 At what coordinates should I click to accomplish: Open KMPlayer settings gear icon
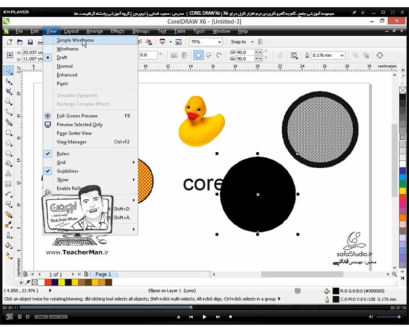click(28, 317)
